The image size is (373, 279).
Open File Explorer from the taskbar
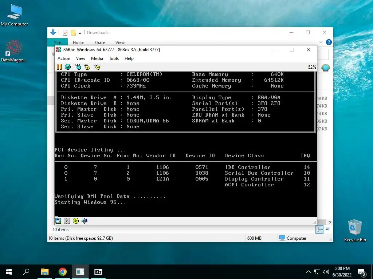[x=44, y=272]
